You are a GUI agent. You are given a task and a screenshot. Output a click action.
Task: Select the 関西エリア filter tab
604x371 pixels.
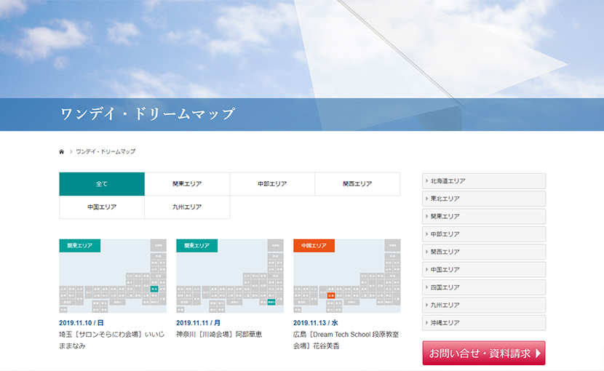point(357,184)
